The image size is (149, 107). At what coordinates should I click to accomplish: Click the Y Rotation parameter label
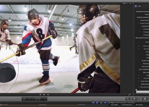[x=146, y=32]
